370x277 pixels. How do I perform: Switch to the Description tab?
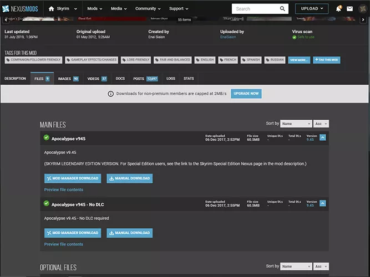pyautogui.click(x=15, y=79)
